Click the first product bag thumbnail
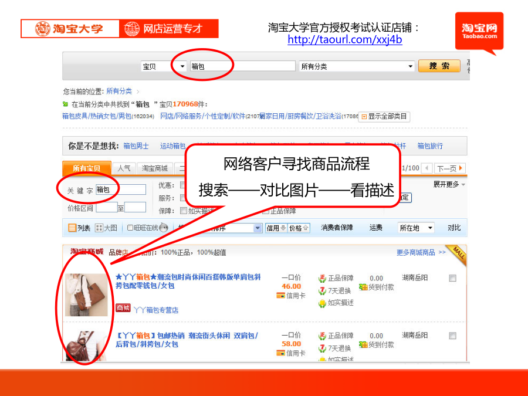The height and width of the screenshot is (396, 528). pyautogui.click(x=86, y=294)
